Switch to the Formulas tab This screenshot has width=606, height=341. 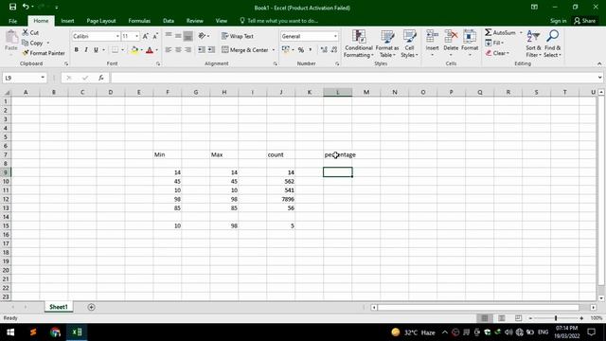point(139,21)
